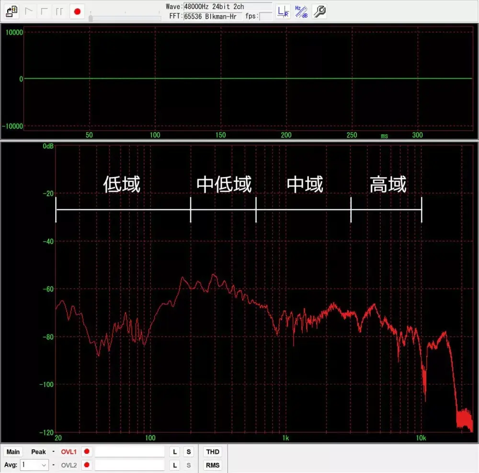The width and height of the screenshot is (479, 473).
Task: Click the red record dot beside OVL1
Action: point(87,451)
